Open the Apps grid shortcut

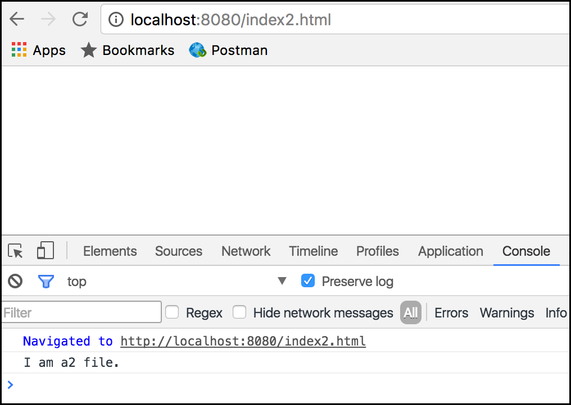[19, 50]
